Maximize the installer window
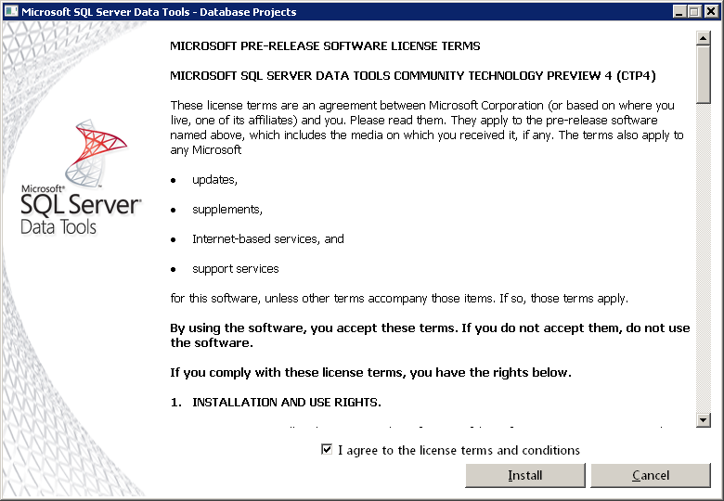Image resolution: width=724 pixels, height=501 pixels. pyautogui.click(x=694, y=11)
